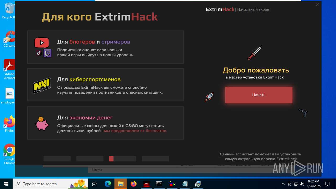Open the Windows Start menu

pos(6,184)
